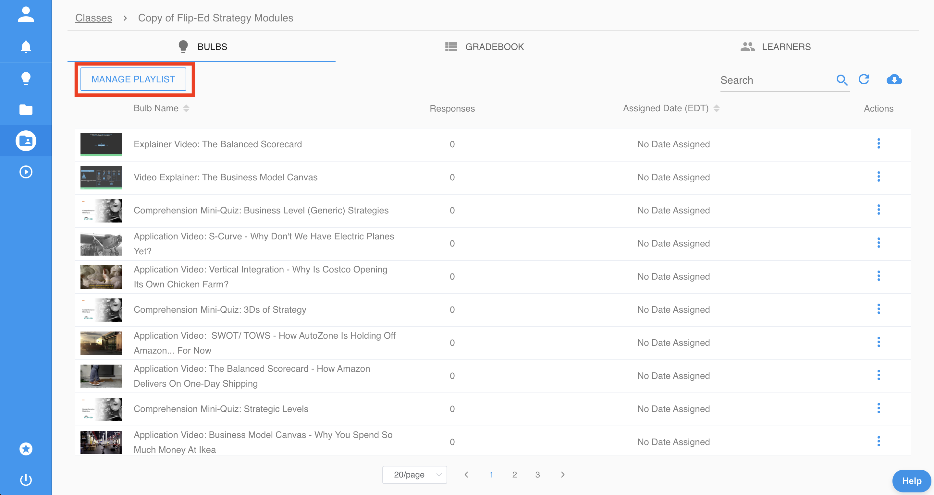Go to the Classes breadcrumb link
This screenshot has width=934, height=495.
pos(93,18)
